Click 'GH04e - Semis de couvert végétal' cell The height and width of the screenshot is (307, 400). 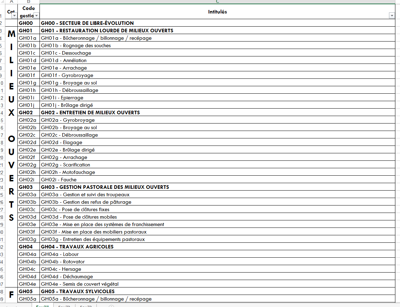(x=217, y=284)
